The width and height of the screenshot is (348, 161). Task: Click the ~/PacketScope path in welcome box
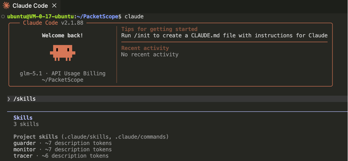pyautogui.click(x=62, y=80)
